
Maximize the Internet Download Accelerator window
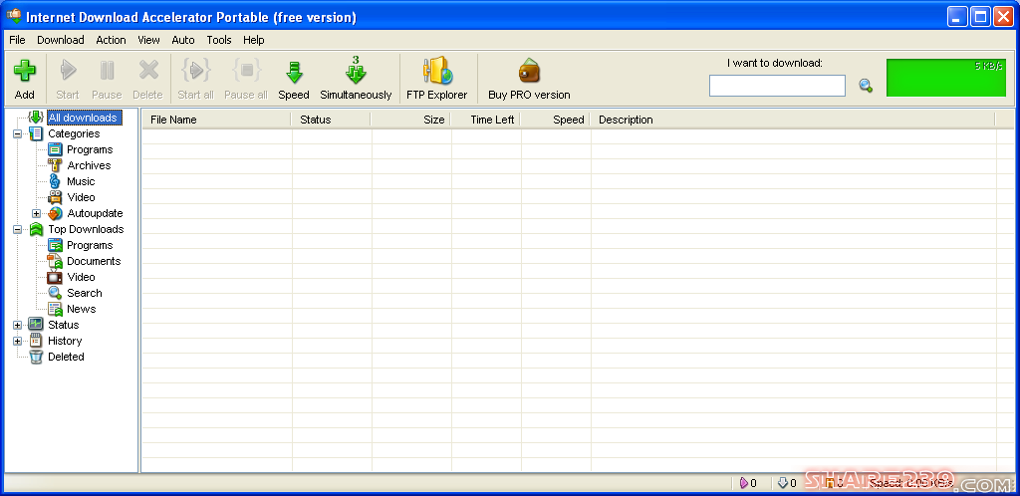click(980, 17)
